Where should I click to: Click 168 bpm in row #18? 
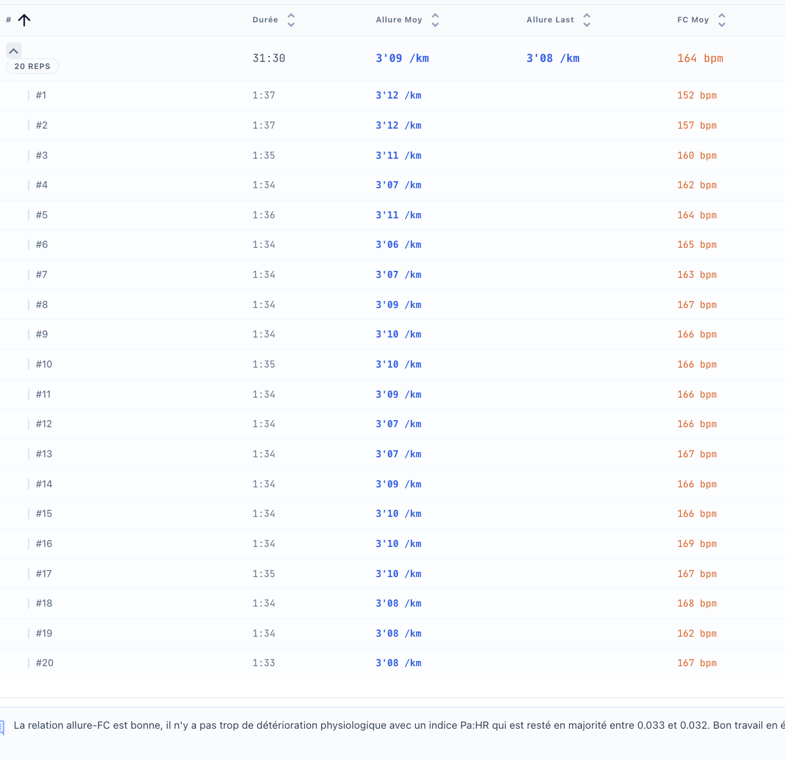(697, 604)
